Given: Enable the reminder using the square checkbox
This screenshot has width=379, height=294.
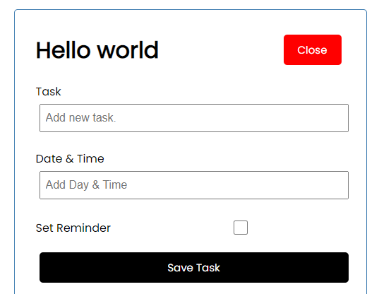Looking at the screenshot, I should click(241, 228).
